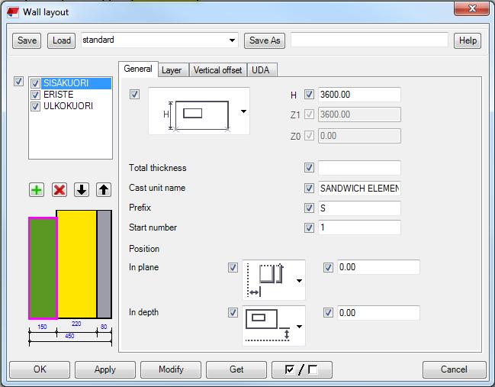
Task: Expand the In depth position dropdown arrow
Action: pos(299,327)
